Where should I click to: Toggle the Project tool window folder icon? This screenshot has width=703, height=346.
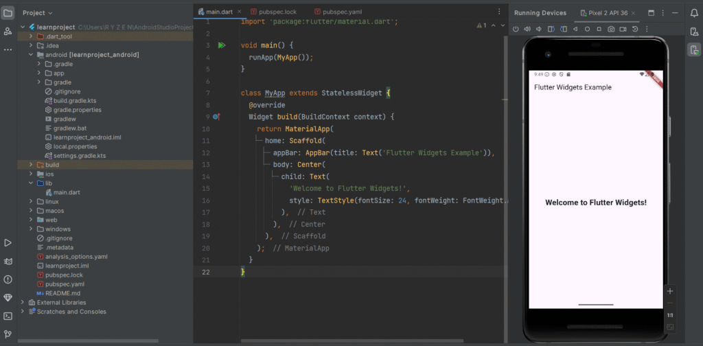[8, 13]
